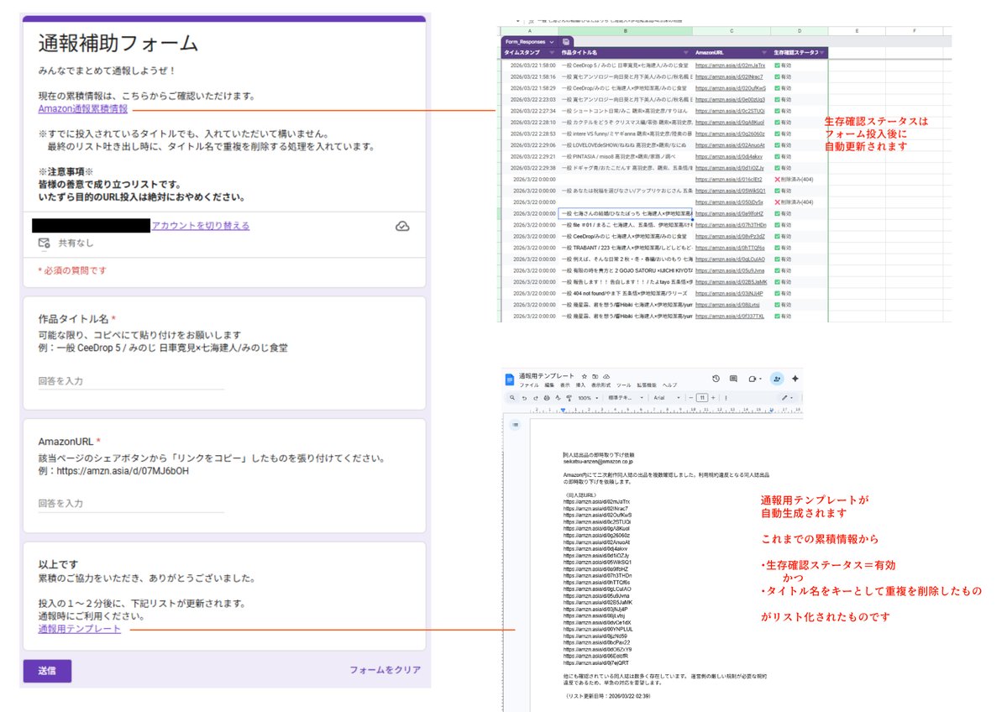Click the 共有なし mail icon in the form
Viewport: 1007px width, 712px height.
[x=44, y=243]
